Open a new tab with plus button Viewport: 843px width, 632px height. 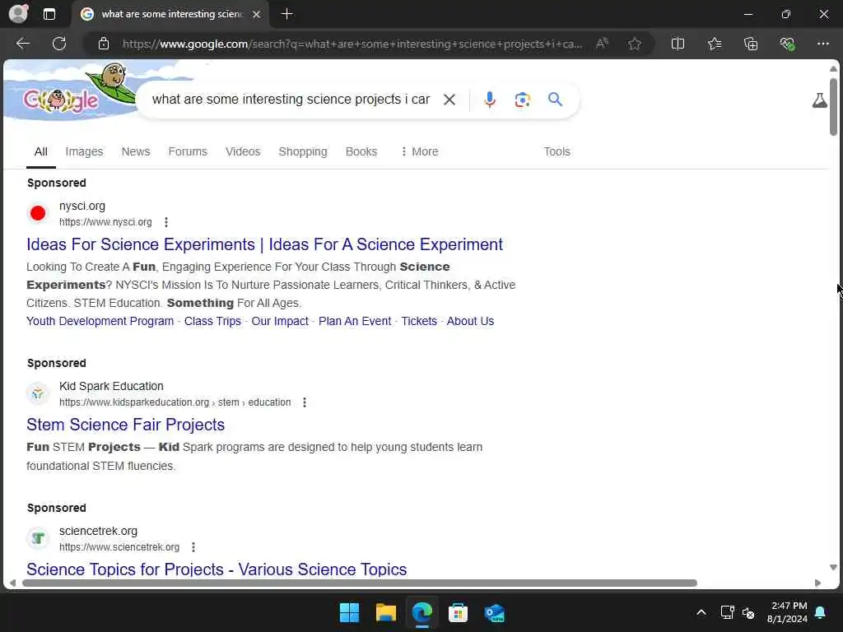(287, 14)
